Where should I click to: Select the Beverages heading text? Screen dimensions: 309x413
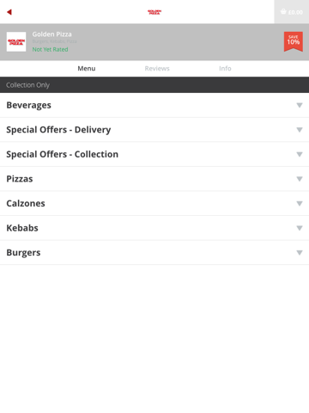[28, 105]
